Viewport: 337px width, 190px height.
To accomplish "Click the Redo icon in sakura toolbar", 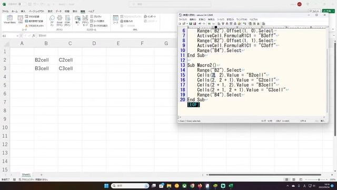I will pyautogui.click(x=204, y=24).
